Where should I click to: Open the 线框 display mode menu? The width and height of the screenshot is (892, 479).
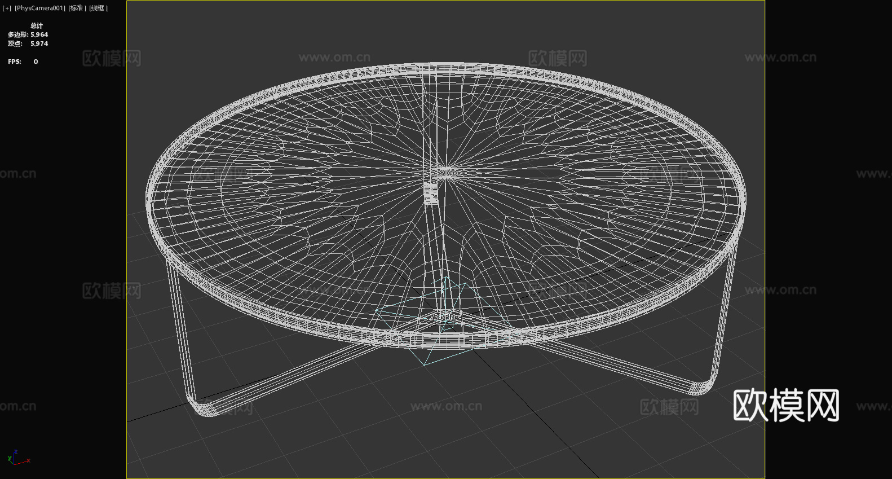98,8
